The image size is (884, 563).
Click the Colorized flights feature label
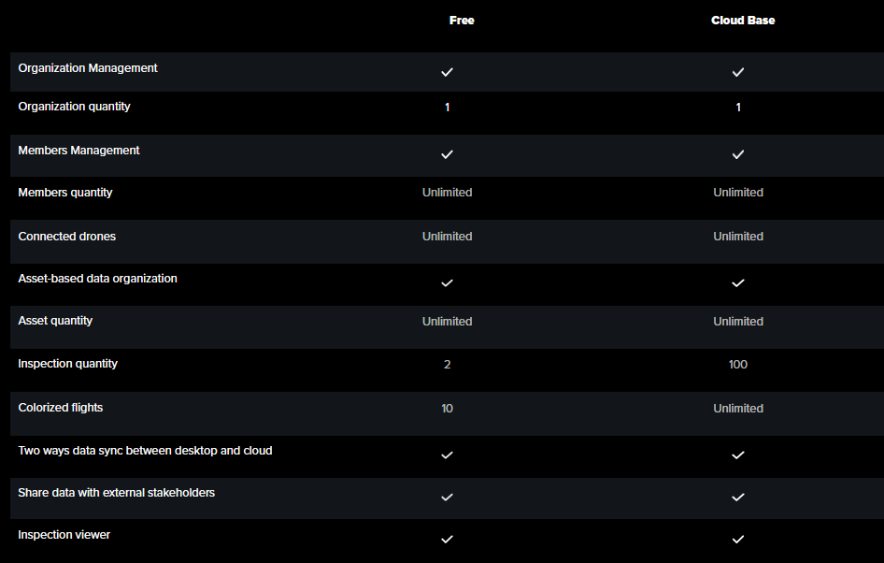(x=61, y=408)
